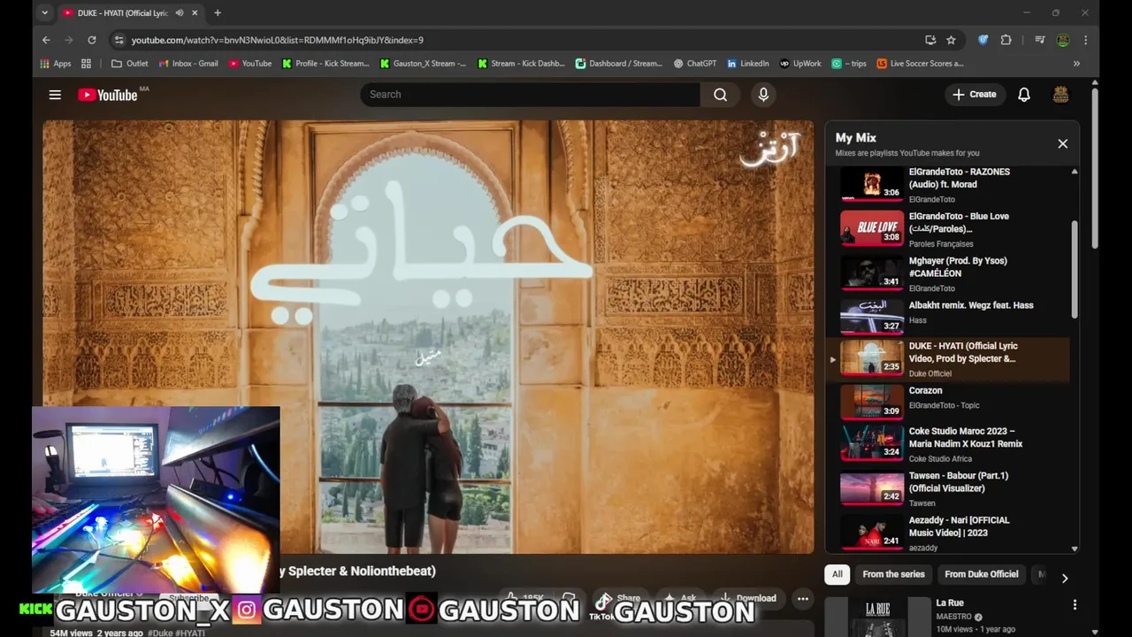Image resolution: width=1132 pixels, height=637 pixels.
Task: Close the My Mix playlist panel
Action: coord(1062,143)
